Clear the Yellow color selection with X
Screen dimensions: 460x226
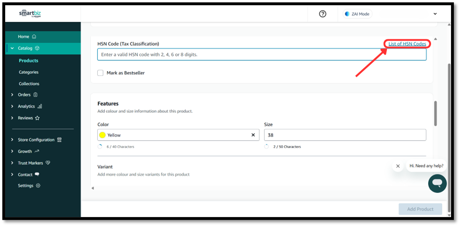tap(253, 135)
